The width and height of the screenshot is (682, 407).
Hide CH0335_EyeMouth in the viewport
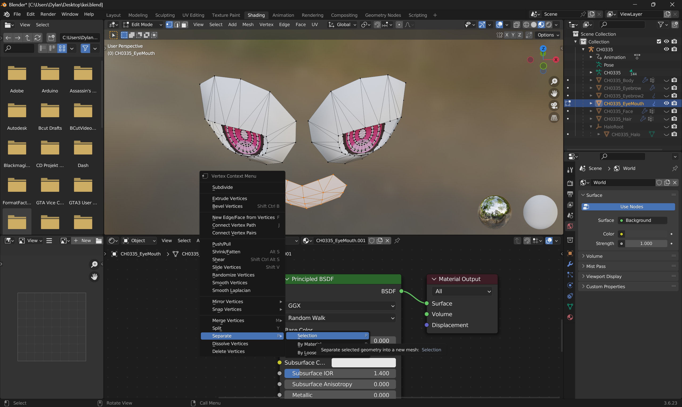pyautogui.click(x=666, y=103)
